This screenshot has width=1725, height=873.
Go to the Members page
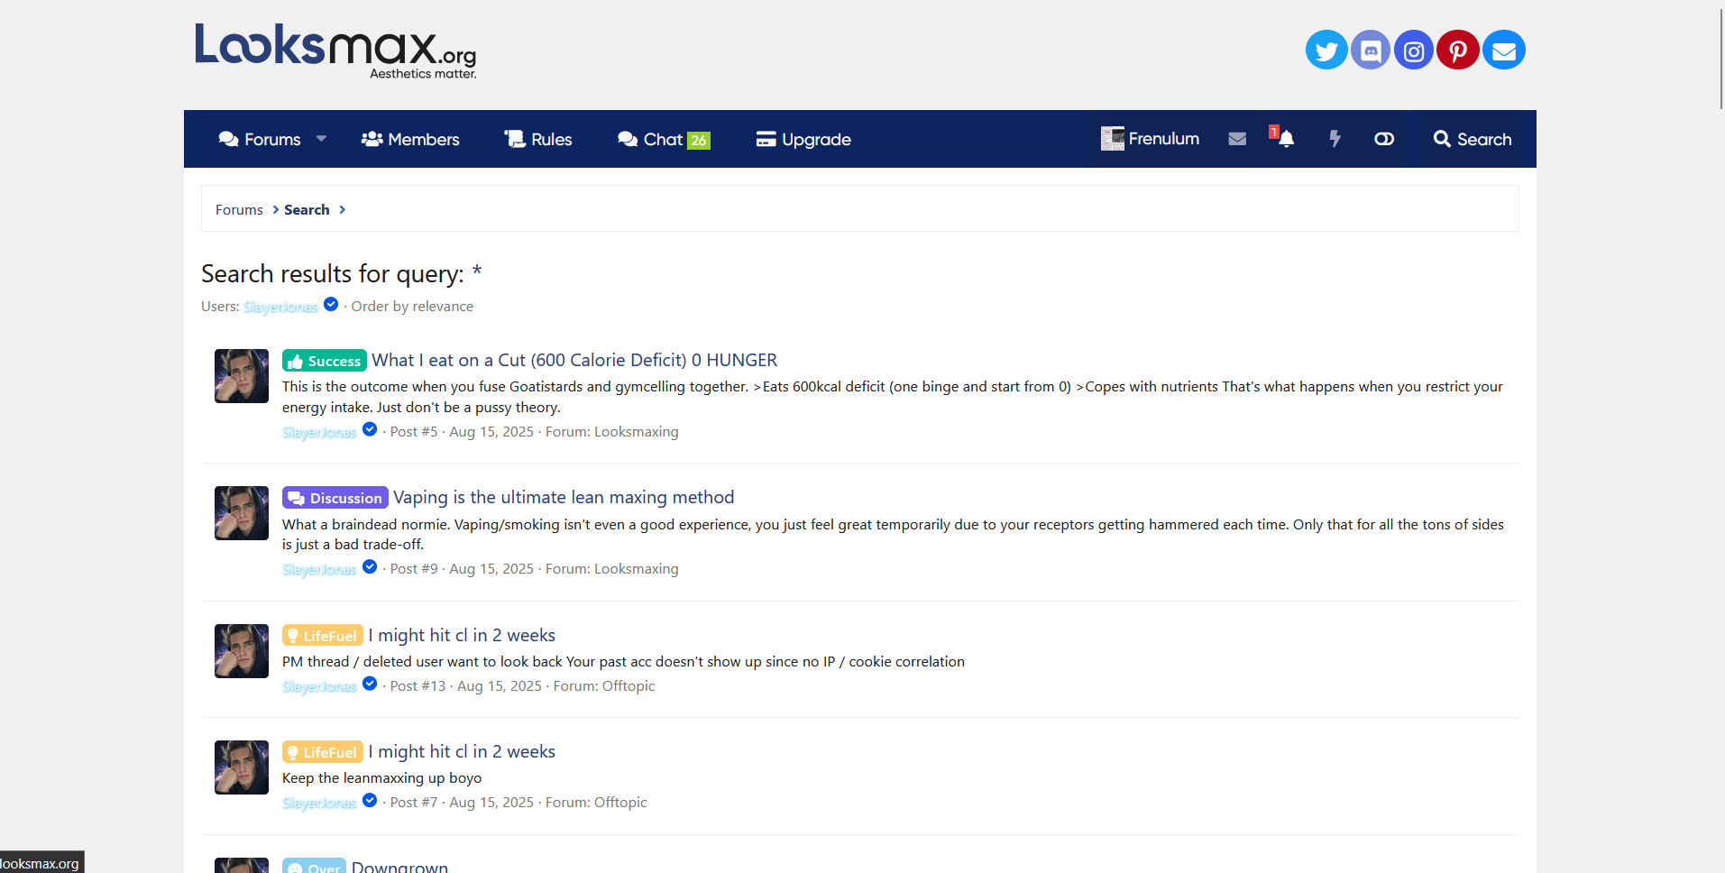pyautogui.click(x=410, y=140)
